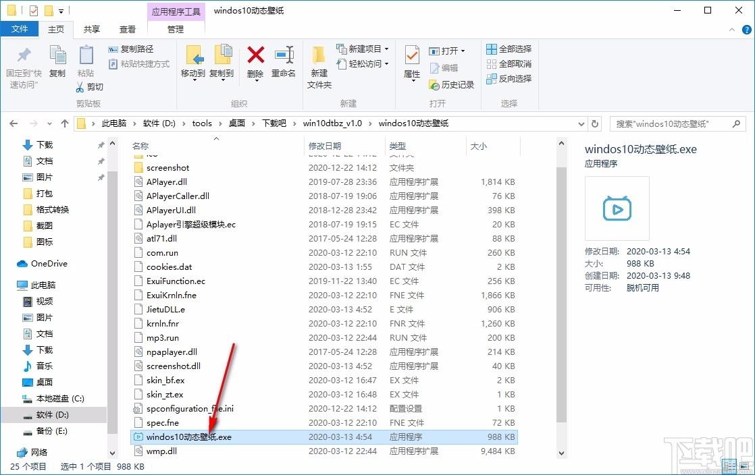This screenshot has width=755, height=475.
Task: Expand breadcrumb chevron after tools
Action: pyautogui.click(x=220, y=123)
